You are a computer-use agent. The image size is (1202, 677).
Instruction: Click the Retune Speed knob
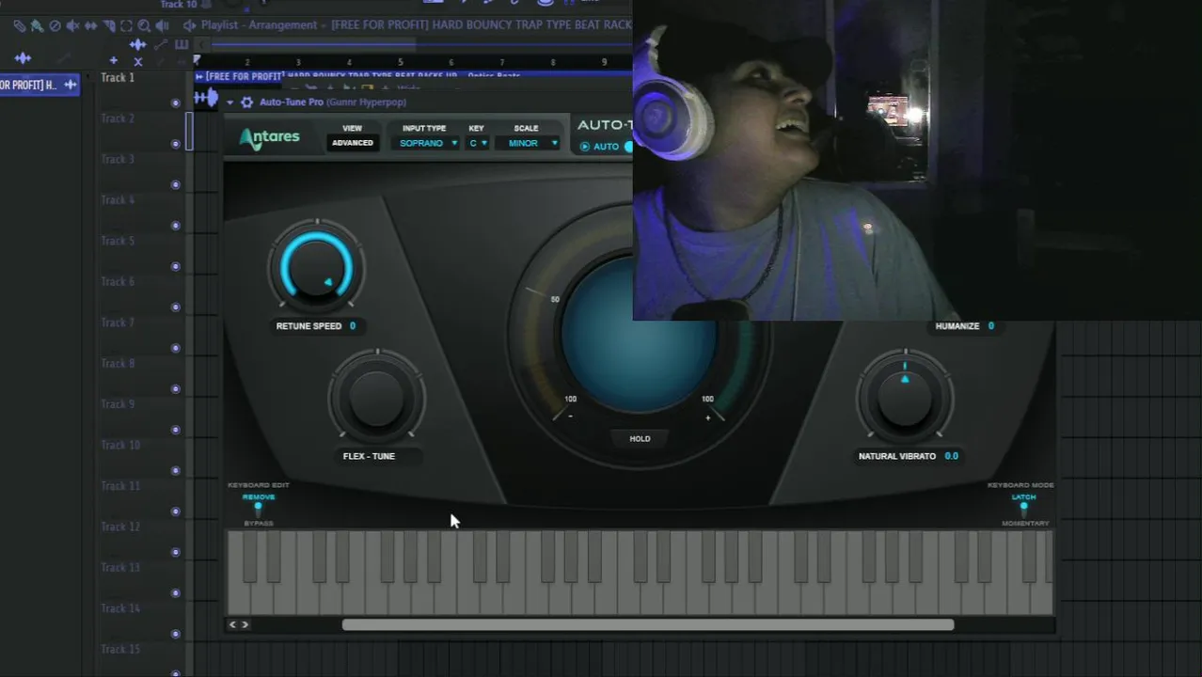tap(316, 267)
